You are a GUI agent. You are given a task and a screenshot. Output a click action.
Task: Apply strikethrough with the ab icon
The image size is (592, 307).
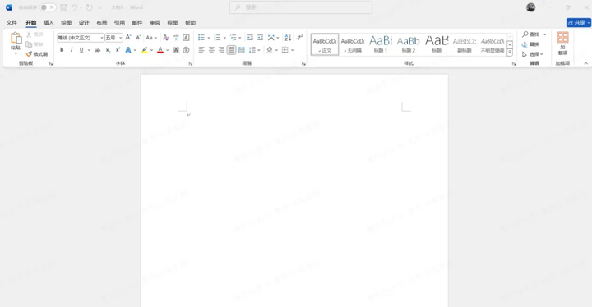tap(97, 50)
